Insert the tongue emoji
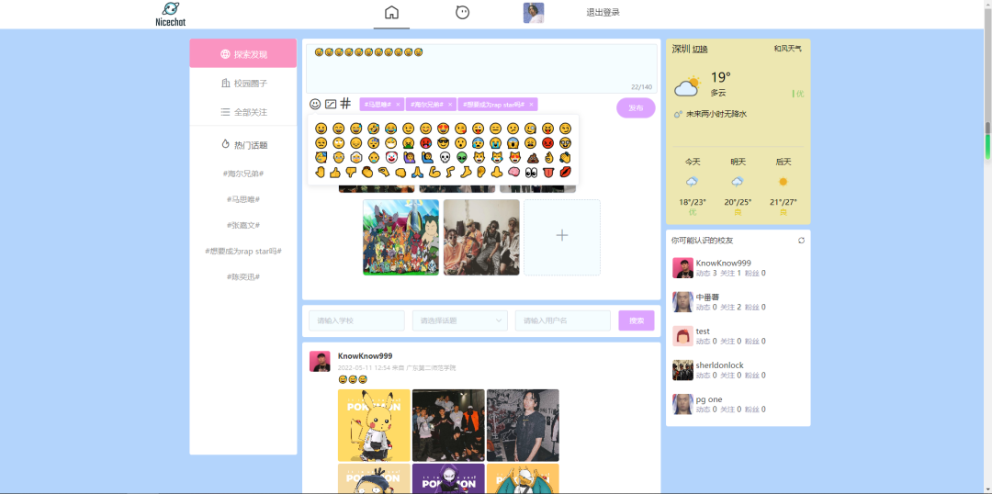Viewport: 992px width, 494px height. tap(548, 172)
